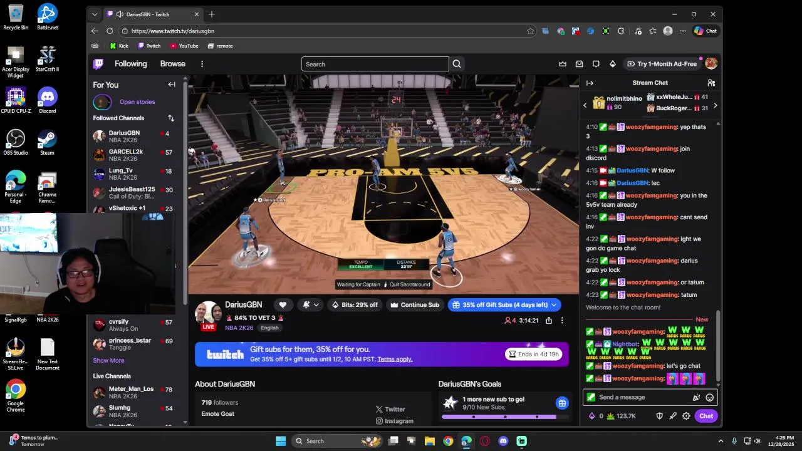Click the Twitch Search box
The height and width of the screenshot is (451, 802).
click(x=375, y=64)
